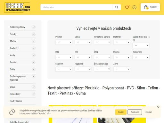Focus the Hledaný výraz search field
The height and width of the screenshot is (123, 164).
(x=77, y=7)
